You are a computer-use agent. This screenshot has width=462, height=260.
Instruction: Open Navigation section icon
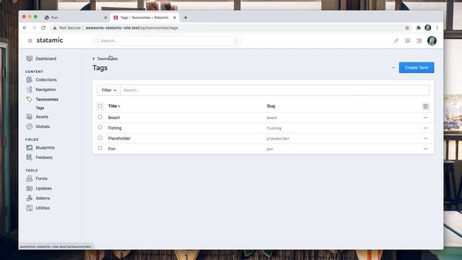pos(29,90)
